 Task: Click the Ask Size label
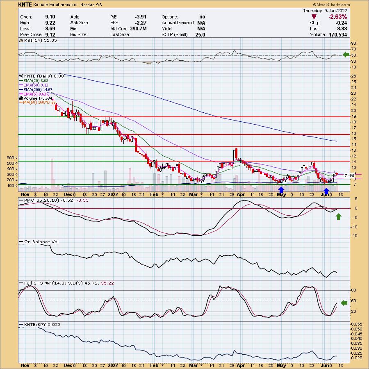tap(79, 23)
